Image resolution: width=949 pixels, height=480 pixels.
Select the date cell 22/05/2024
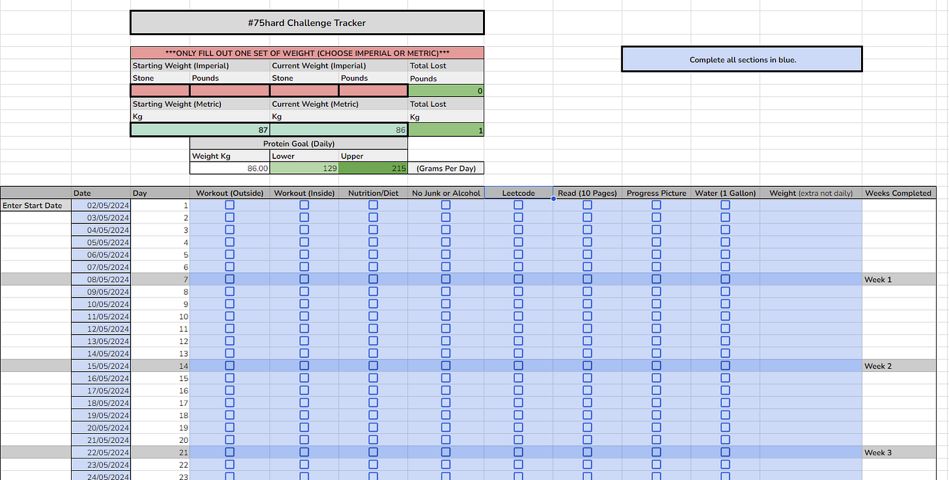click(x=101, y=453)
